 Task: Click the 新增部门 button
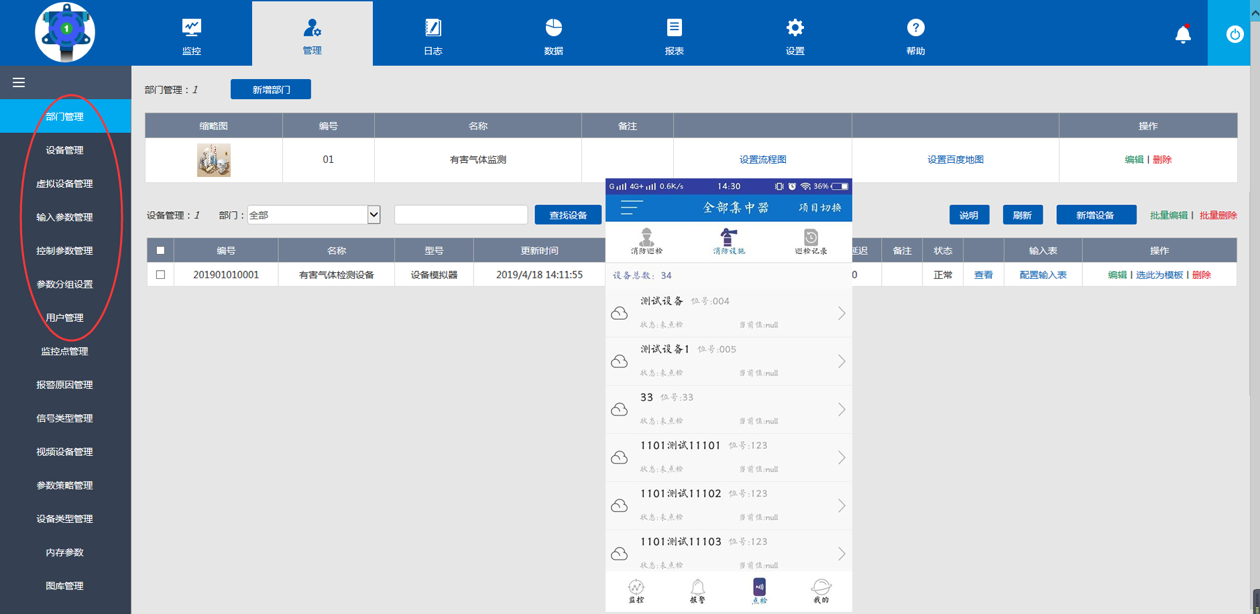tap(271, 88)
